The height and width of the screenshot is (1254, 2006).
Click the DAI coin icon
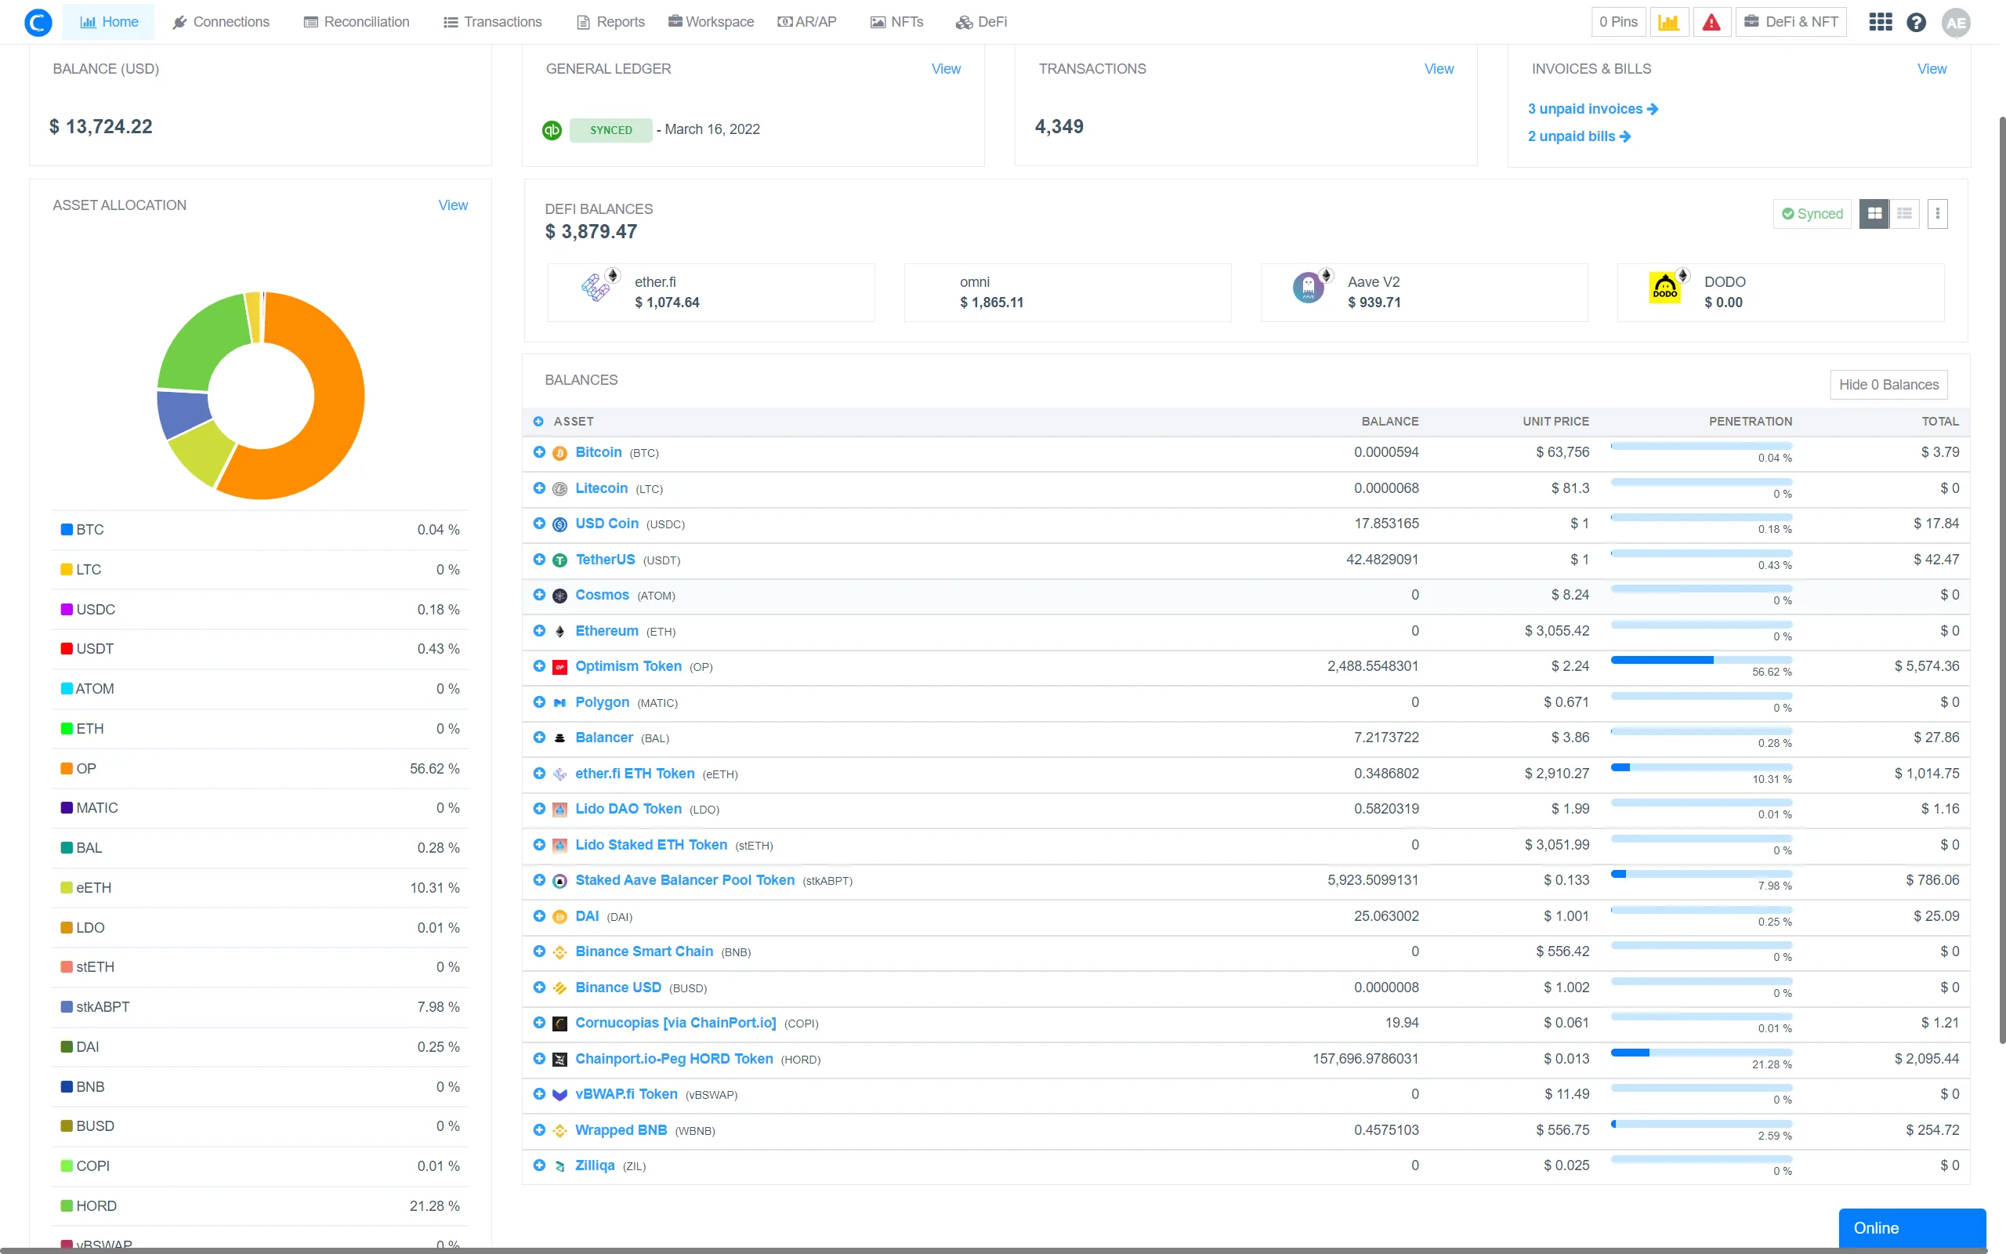(559, 916)
